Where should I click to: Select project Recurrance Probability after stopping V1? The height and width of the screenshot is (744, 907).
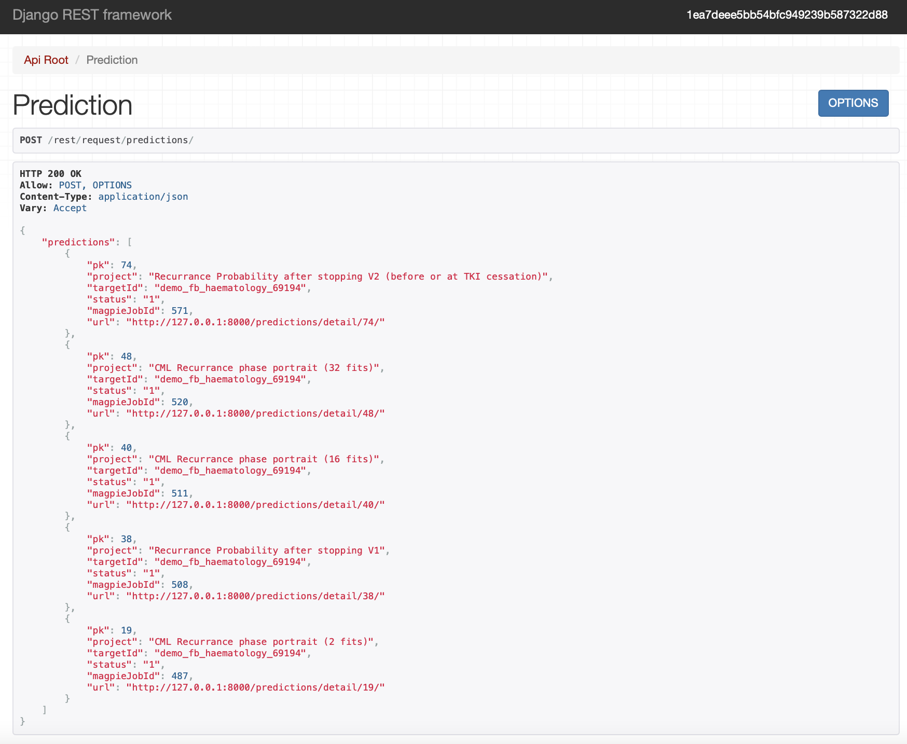[x=267, y=550]
